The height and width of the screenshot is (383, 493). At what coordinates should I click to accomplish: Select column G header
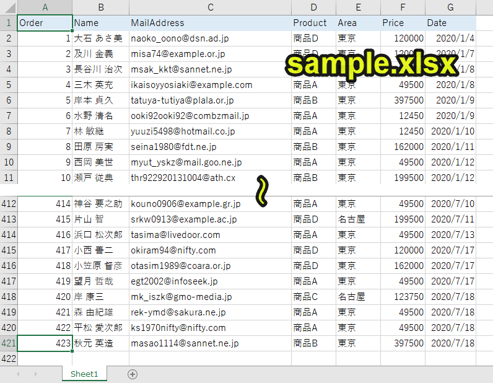[450, 7]
